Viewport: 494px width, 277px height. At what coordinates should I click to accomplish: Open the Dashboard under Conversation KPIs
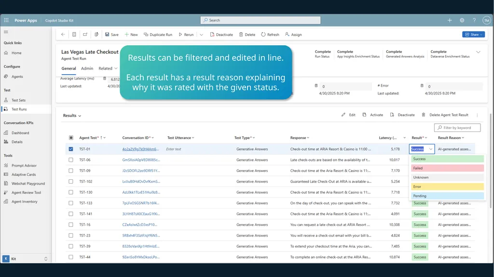click(x=20, y=133)
